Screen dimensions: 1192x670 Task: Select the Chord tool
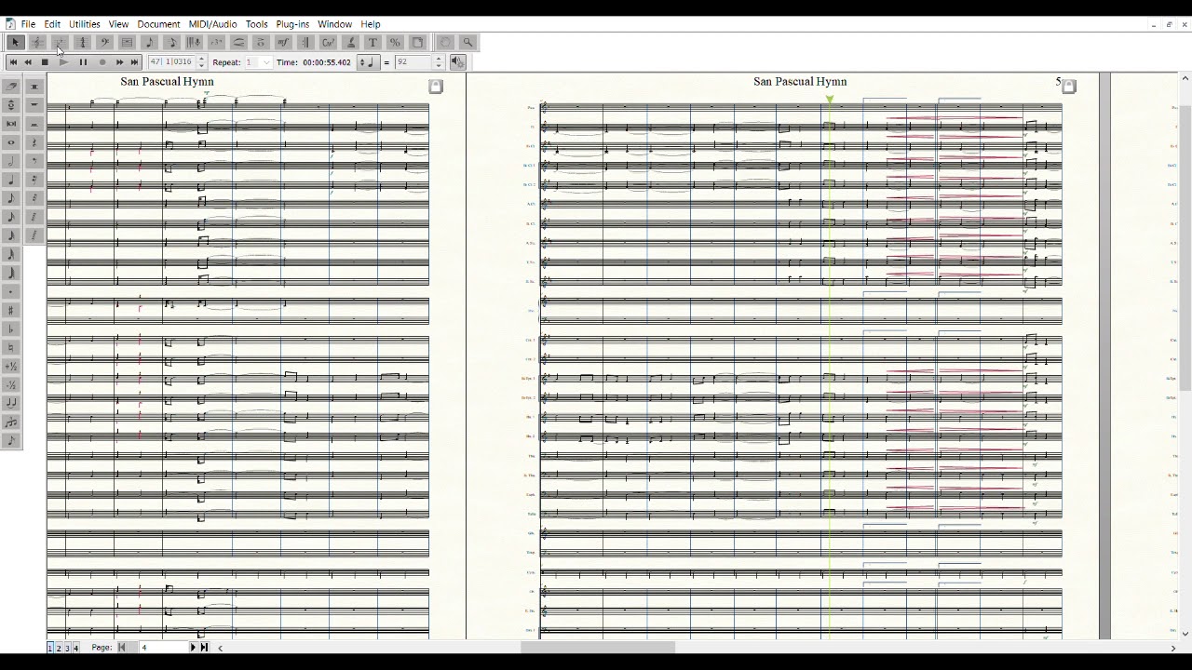(328, 42)
